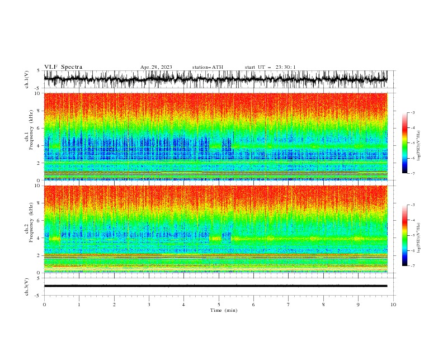This screenshot has height=342, width=443.
Task: Click the date 'Apr. 28, 2023'
Action: [x=156, y=67]
